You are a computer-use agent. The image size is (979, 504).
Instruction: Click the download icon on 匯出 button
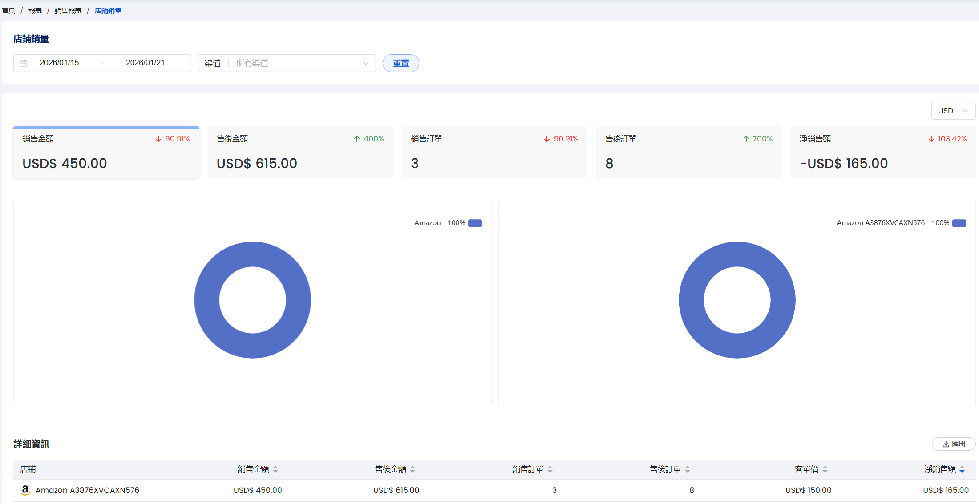(x=946, y=444)
